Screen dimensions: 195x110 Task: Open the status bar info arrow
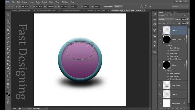point(47,109)
